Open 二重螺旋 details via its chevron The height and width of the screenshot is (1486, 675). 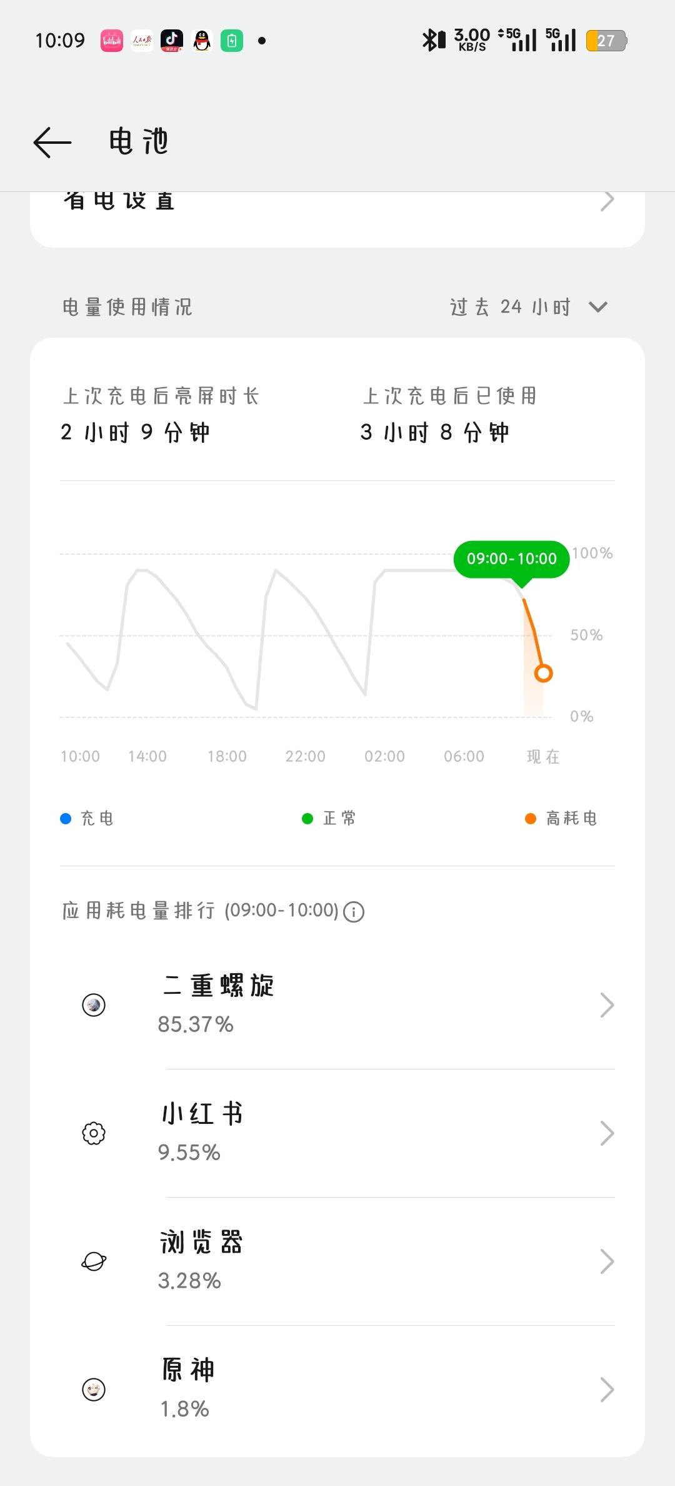(607, 1005)
